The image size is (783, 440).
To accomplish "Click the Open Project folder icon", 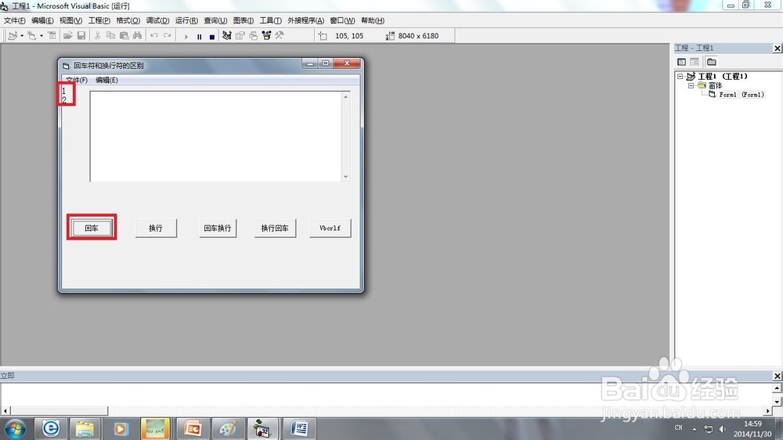I will [67, 35].
